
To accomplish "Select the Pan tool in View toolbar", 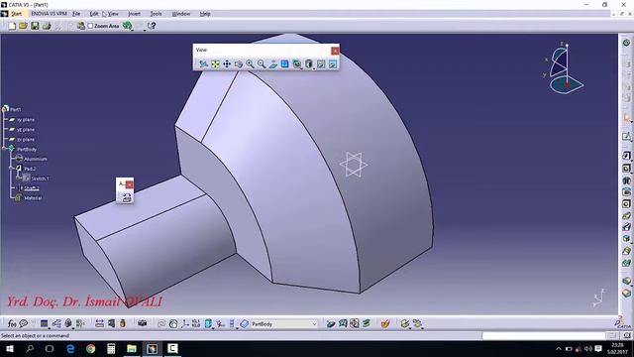I will pos(227,63).
